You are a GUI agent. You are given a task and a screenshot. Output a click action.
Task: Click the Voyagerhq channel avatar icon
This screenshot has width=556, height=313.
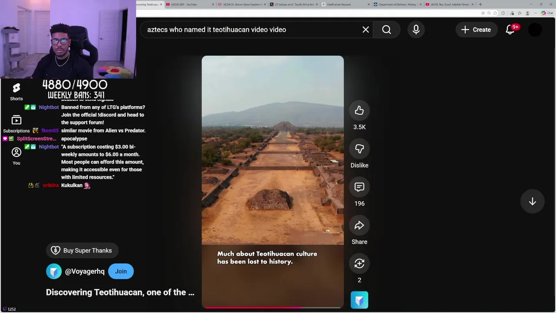click(54, 271)
